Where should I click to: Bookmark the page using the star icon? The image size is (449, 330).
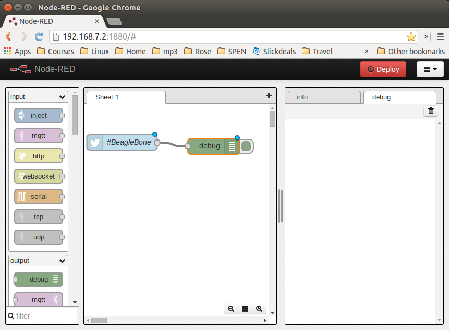point(411,37)
